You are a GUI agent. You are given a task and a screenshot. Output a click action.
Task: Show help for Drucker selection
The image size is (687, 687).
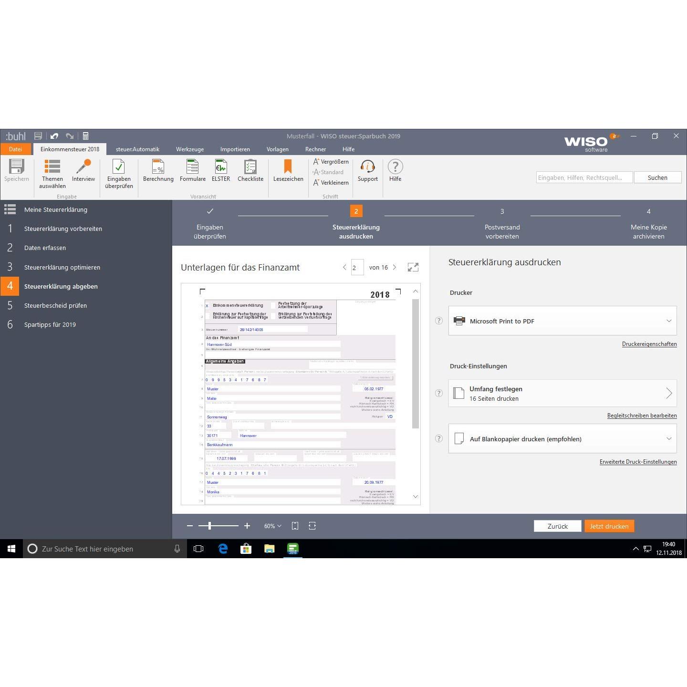pos(439,321)
